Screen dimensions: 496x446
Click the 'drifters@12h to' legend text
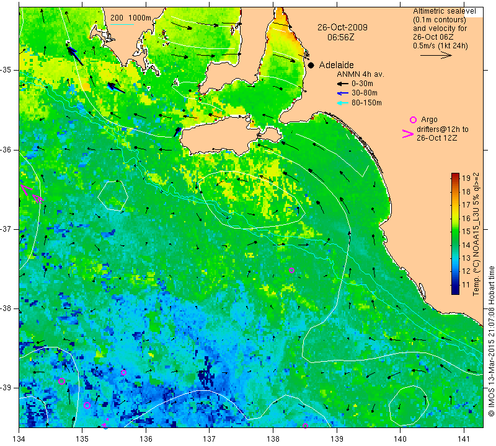pos(443,129)
